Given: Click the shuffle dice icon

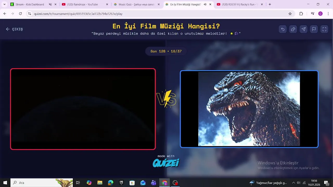Looking at the screenshot, I should pyautogui.click(x=293, y=29).
